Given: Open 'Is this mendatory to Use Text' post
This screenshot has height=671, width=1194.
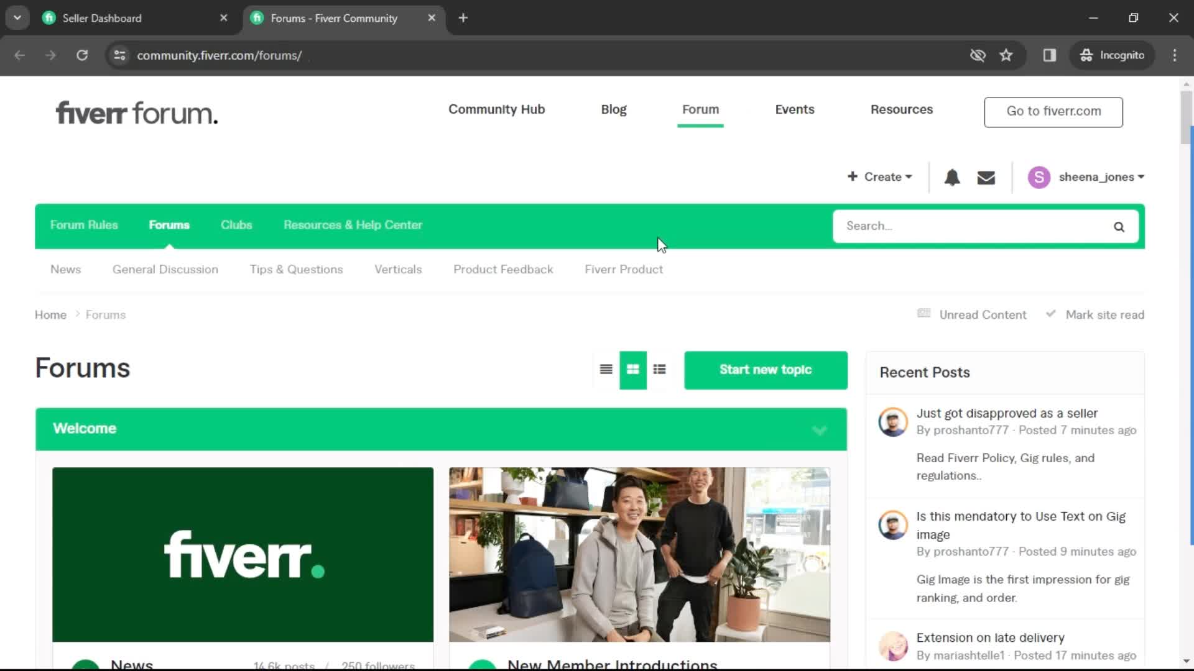Looking at the screenshot, I should pos(1020,525).
